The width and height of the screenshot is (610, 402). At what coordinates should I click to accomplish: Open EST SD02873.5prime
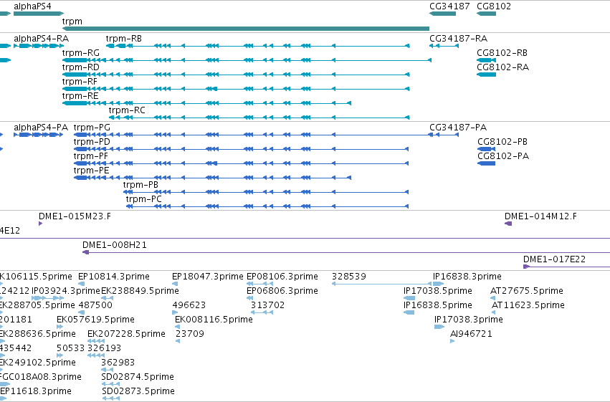(138, 392)
